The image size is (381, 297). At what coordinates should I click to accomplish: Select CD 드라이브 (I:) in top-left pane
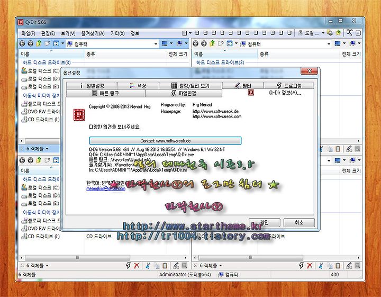point(40,119)
